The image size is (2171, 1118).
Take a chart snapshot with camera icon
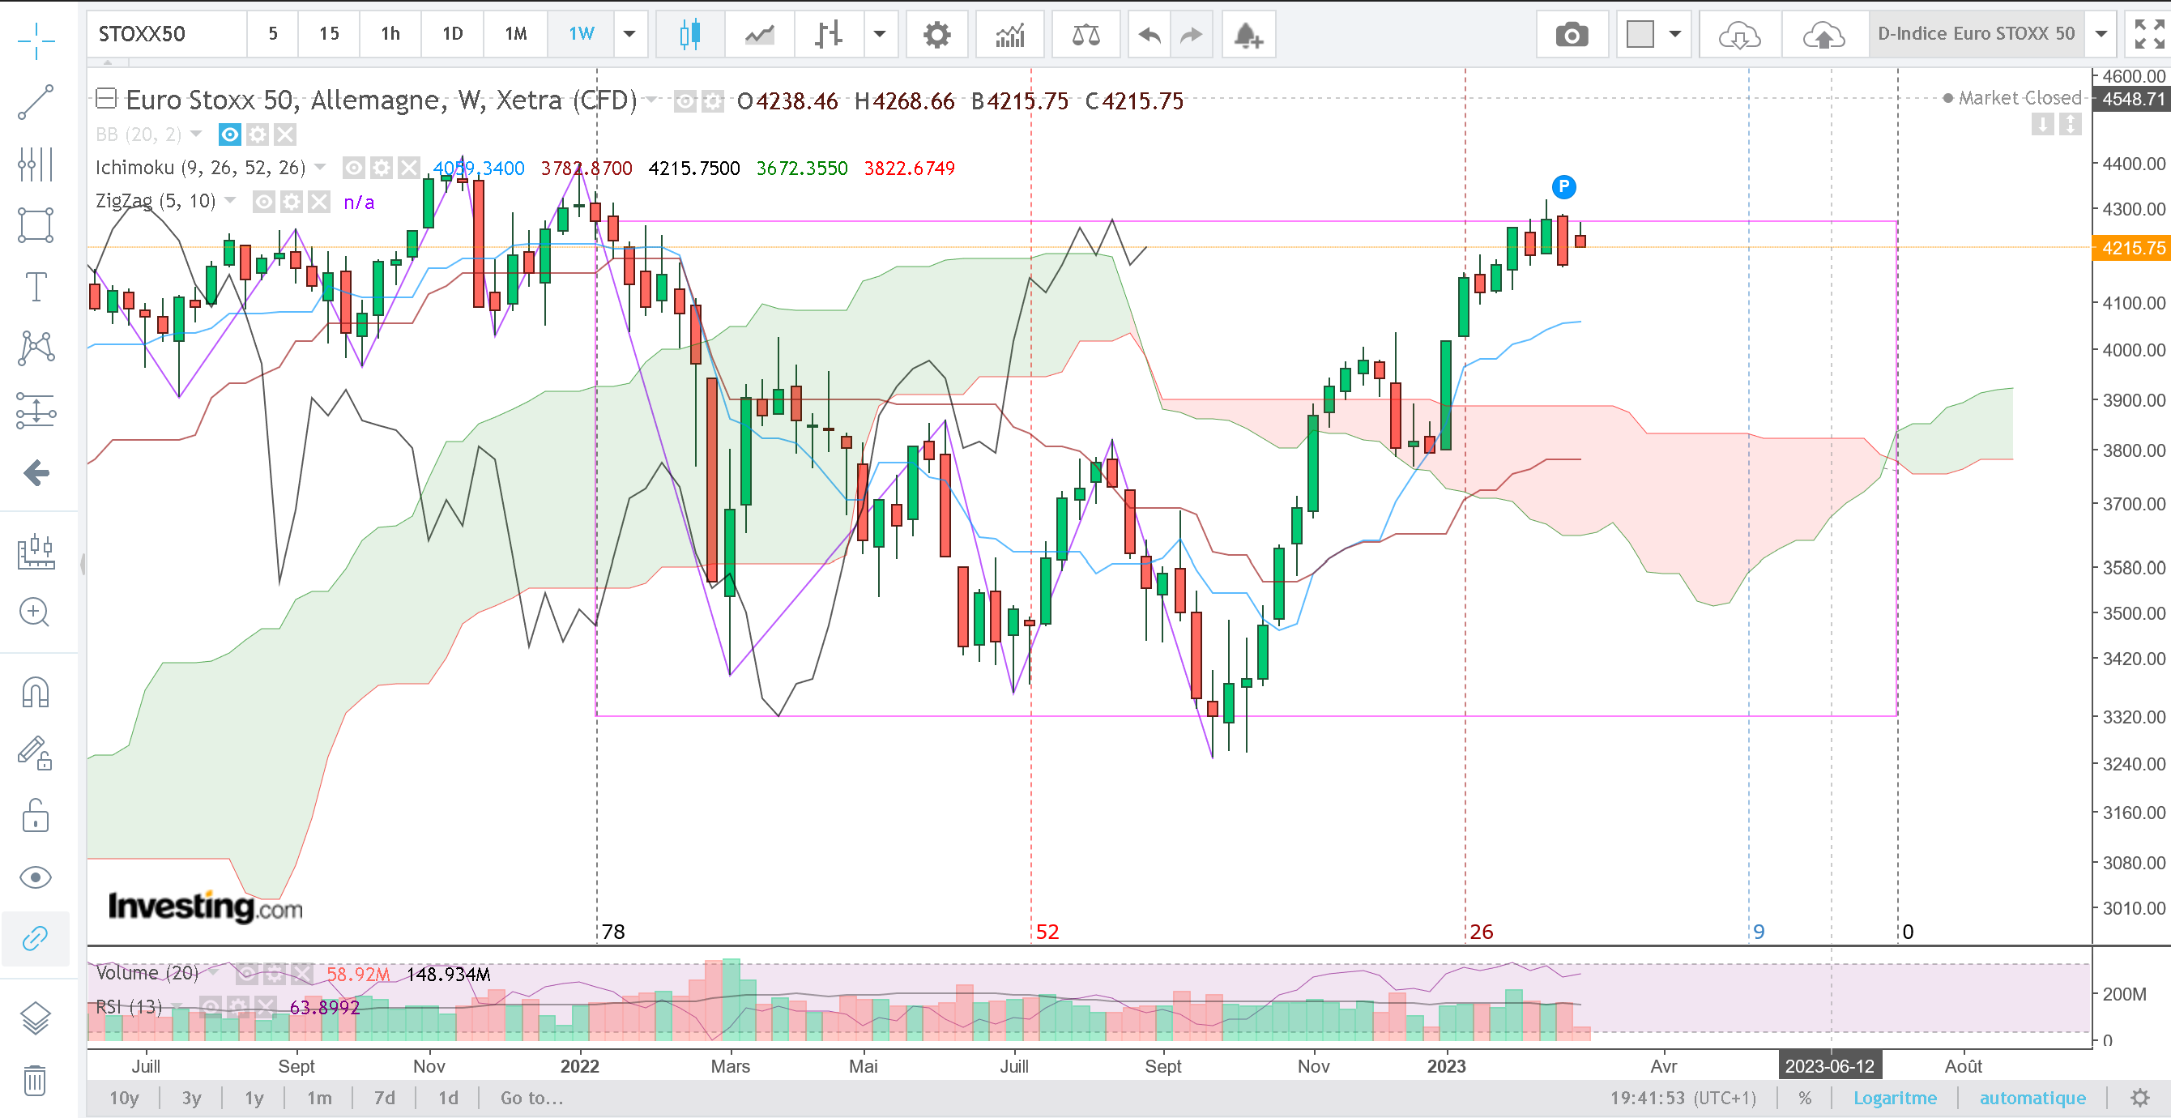(x=1571, y=35)
